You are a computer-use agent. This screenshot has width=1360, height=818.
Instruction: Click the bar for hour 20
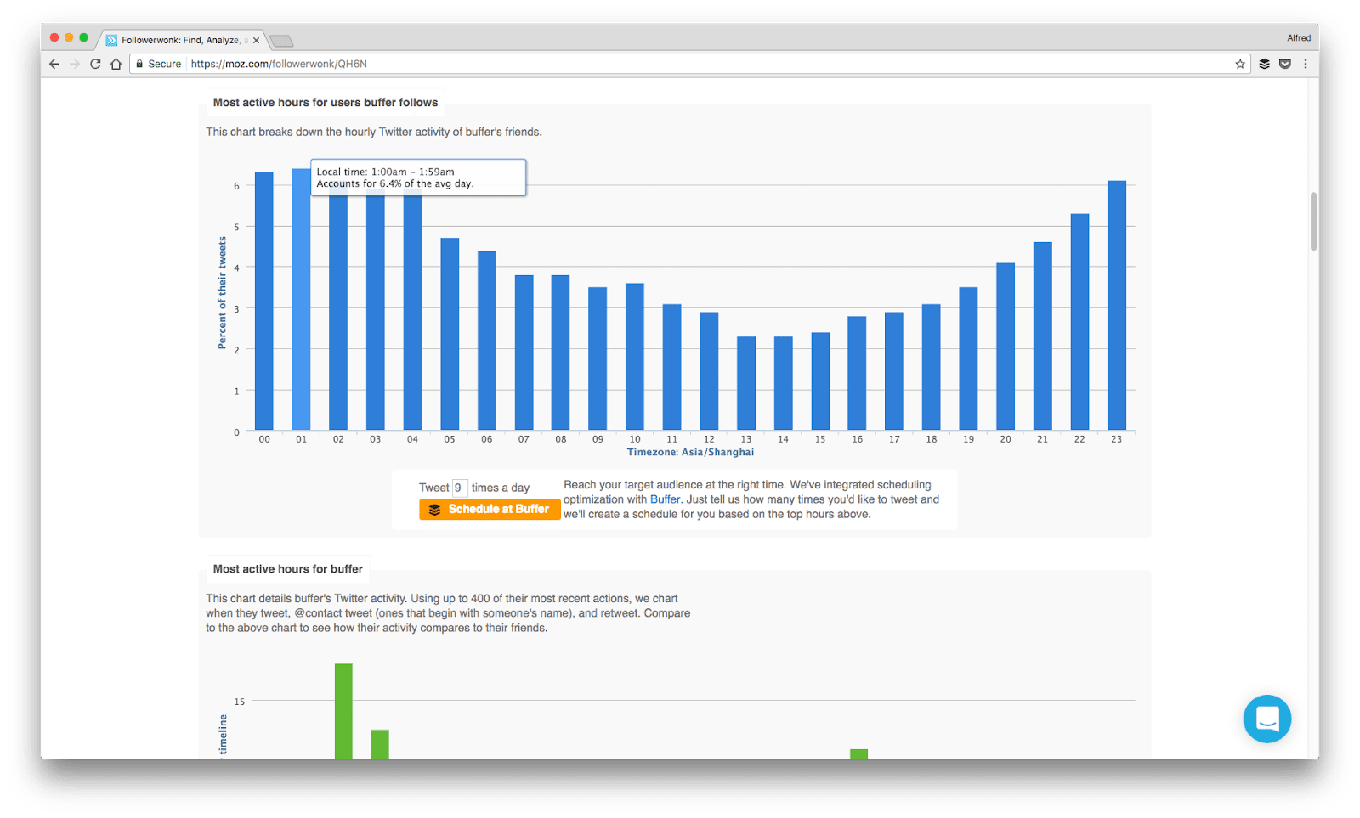click(1006, 347)
